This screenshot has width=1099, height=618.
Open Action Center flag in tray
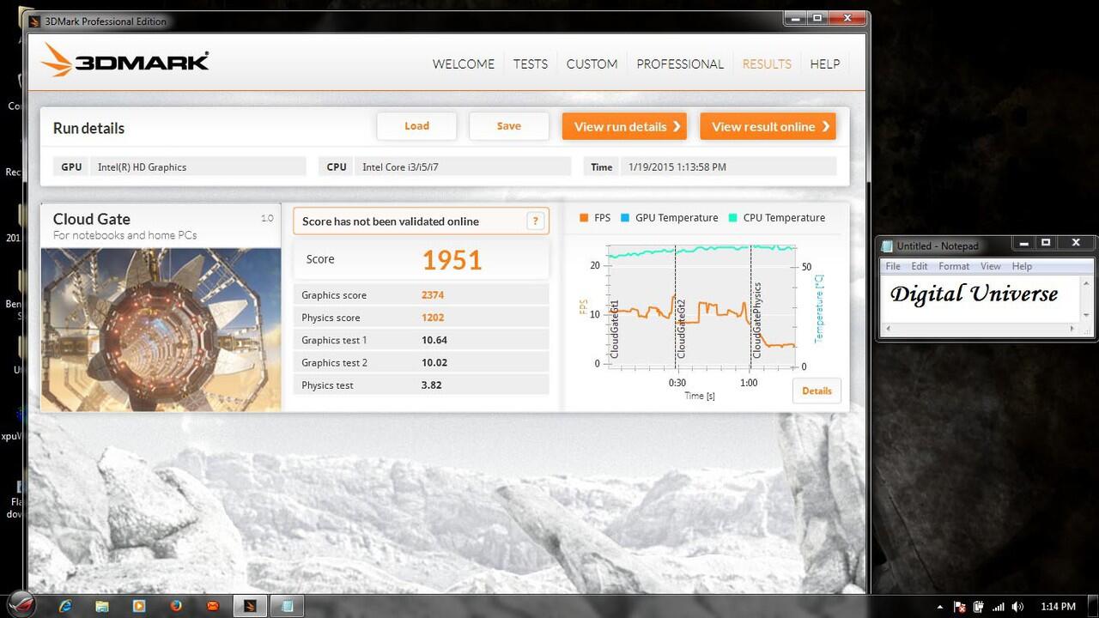[961, 607]
